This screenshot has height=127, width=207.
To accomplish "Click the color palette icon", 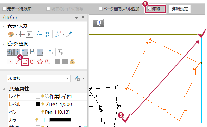I will [11, 35].
